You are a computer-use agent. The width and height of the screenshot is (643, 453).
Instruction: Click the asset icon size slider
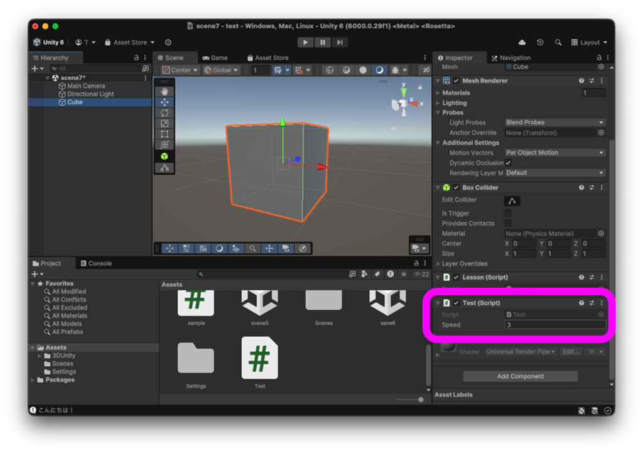(409, 400)
